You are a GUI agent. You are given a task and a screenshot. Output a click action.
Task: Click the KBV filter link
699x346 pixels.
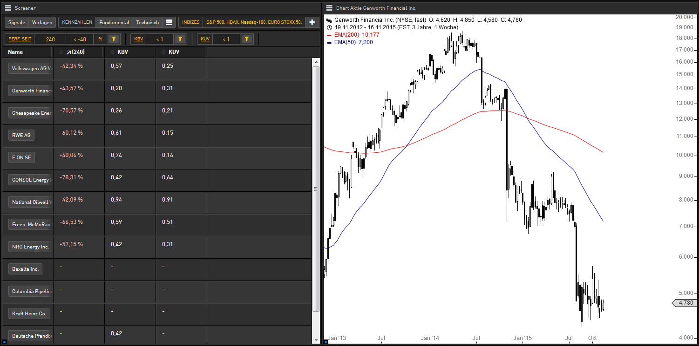click(139, 39)
